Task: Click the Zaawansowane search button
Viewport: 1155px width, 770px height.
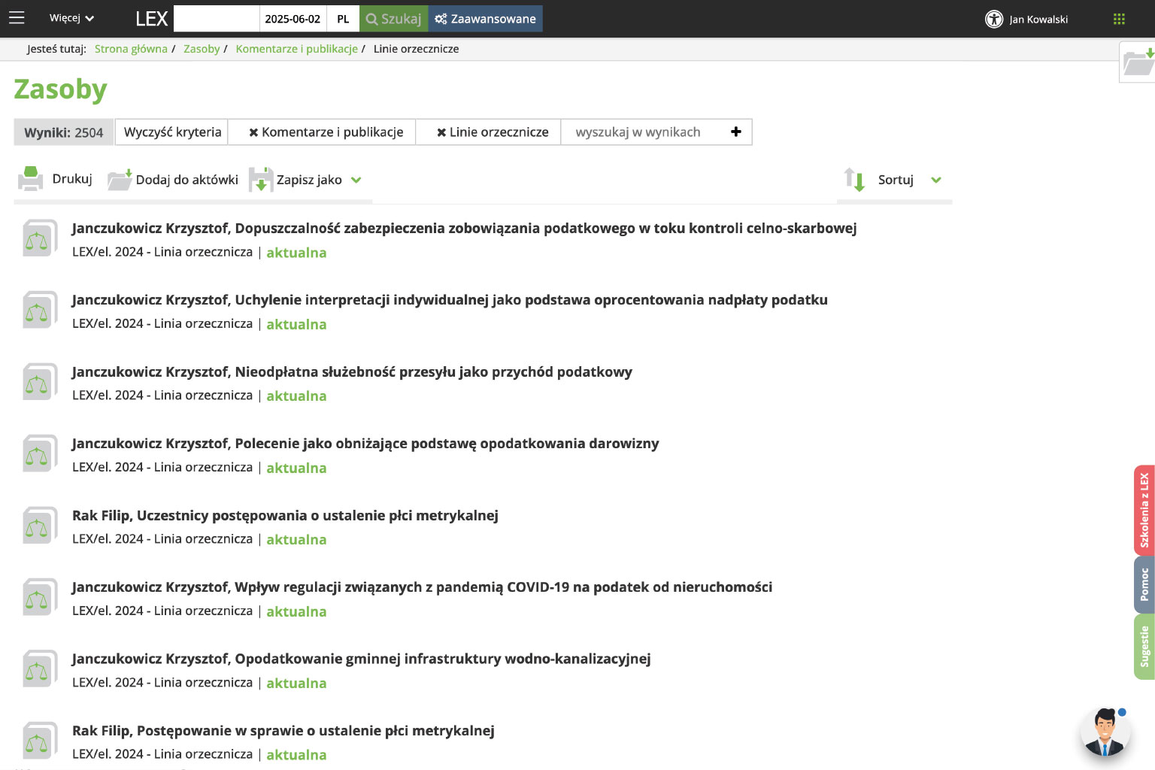Action: [x=485, y=19]
